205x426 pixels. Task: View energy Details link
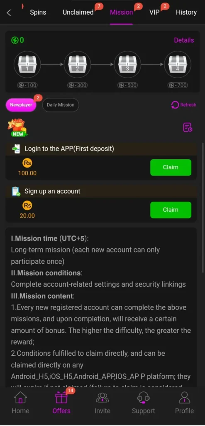pos(184,40)
